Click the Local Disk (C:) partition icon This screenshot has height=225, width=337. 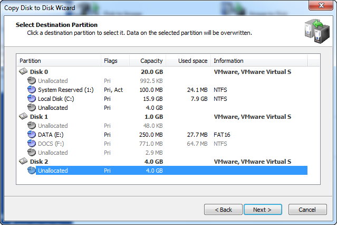tap(32, 99)
